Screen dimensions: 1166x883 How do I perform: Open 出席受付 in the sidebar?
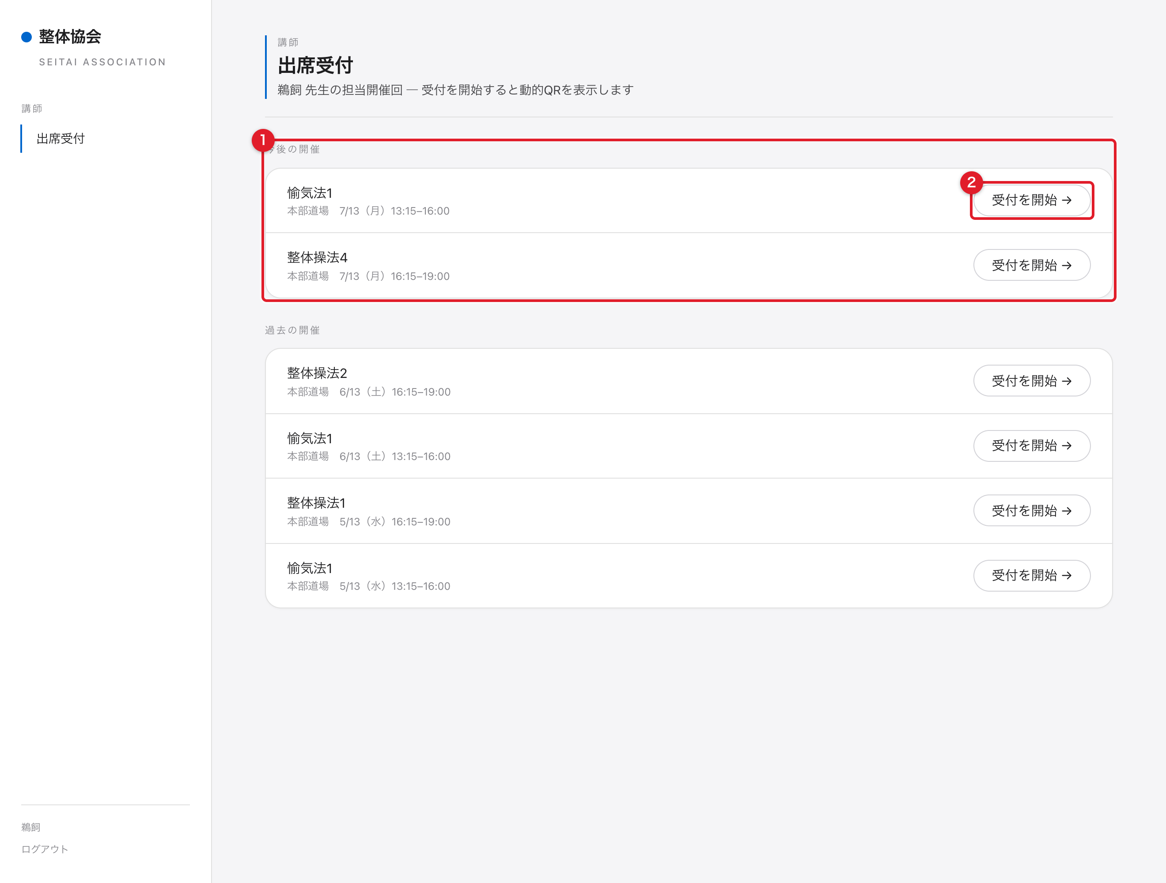[61, 139]
